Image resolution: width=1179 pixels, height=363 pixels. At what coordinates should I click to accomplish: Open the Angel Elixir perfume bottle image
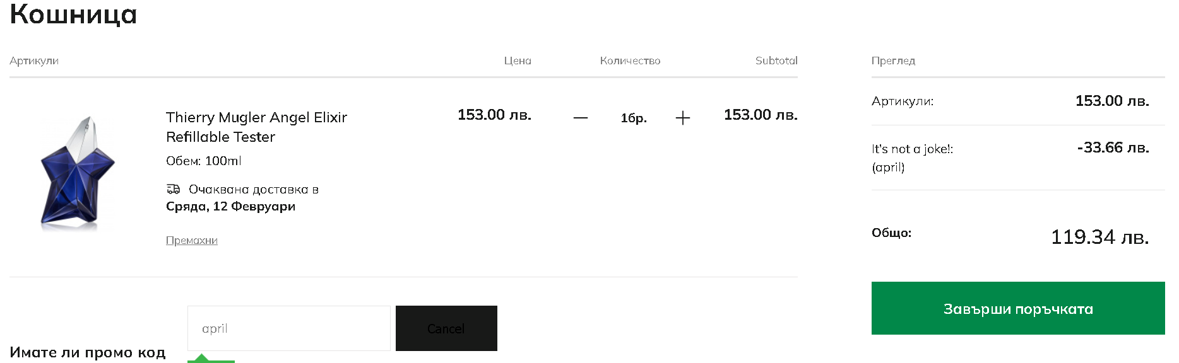click(x=78, y=171)
